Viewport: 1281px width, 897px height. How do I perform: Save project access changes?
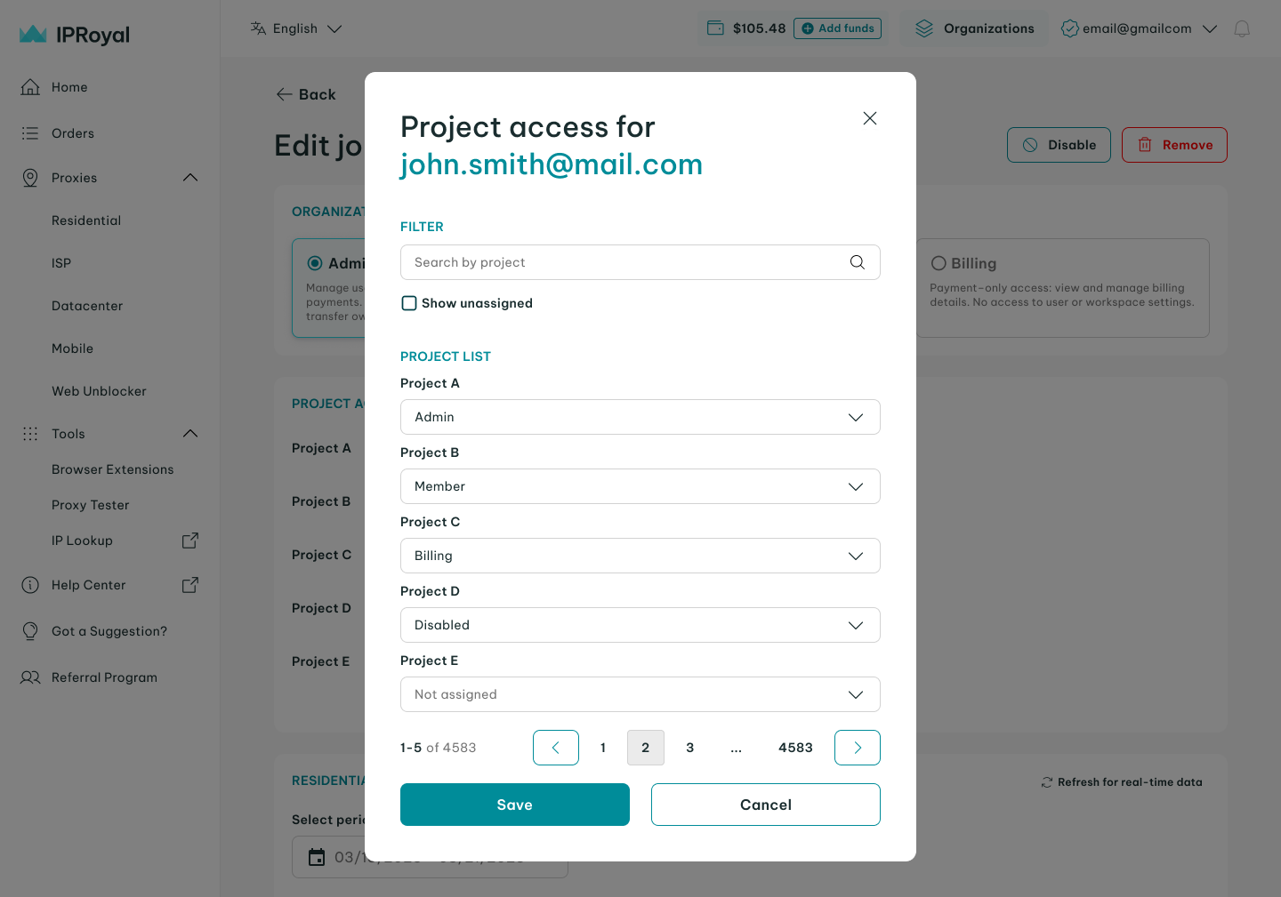[x=514, y=805]
